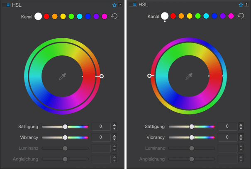Open help for left HSL panel
Screen dimensions: 251x169
click(120, 5)
